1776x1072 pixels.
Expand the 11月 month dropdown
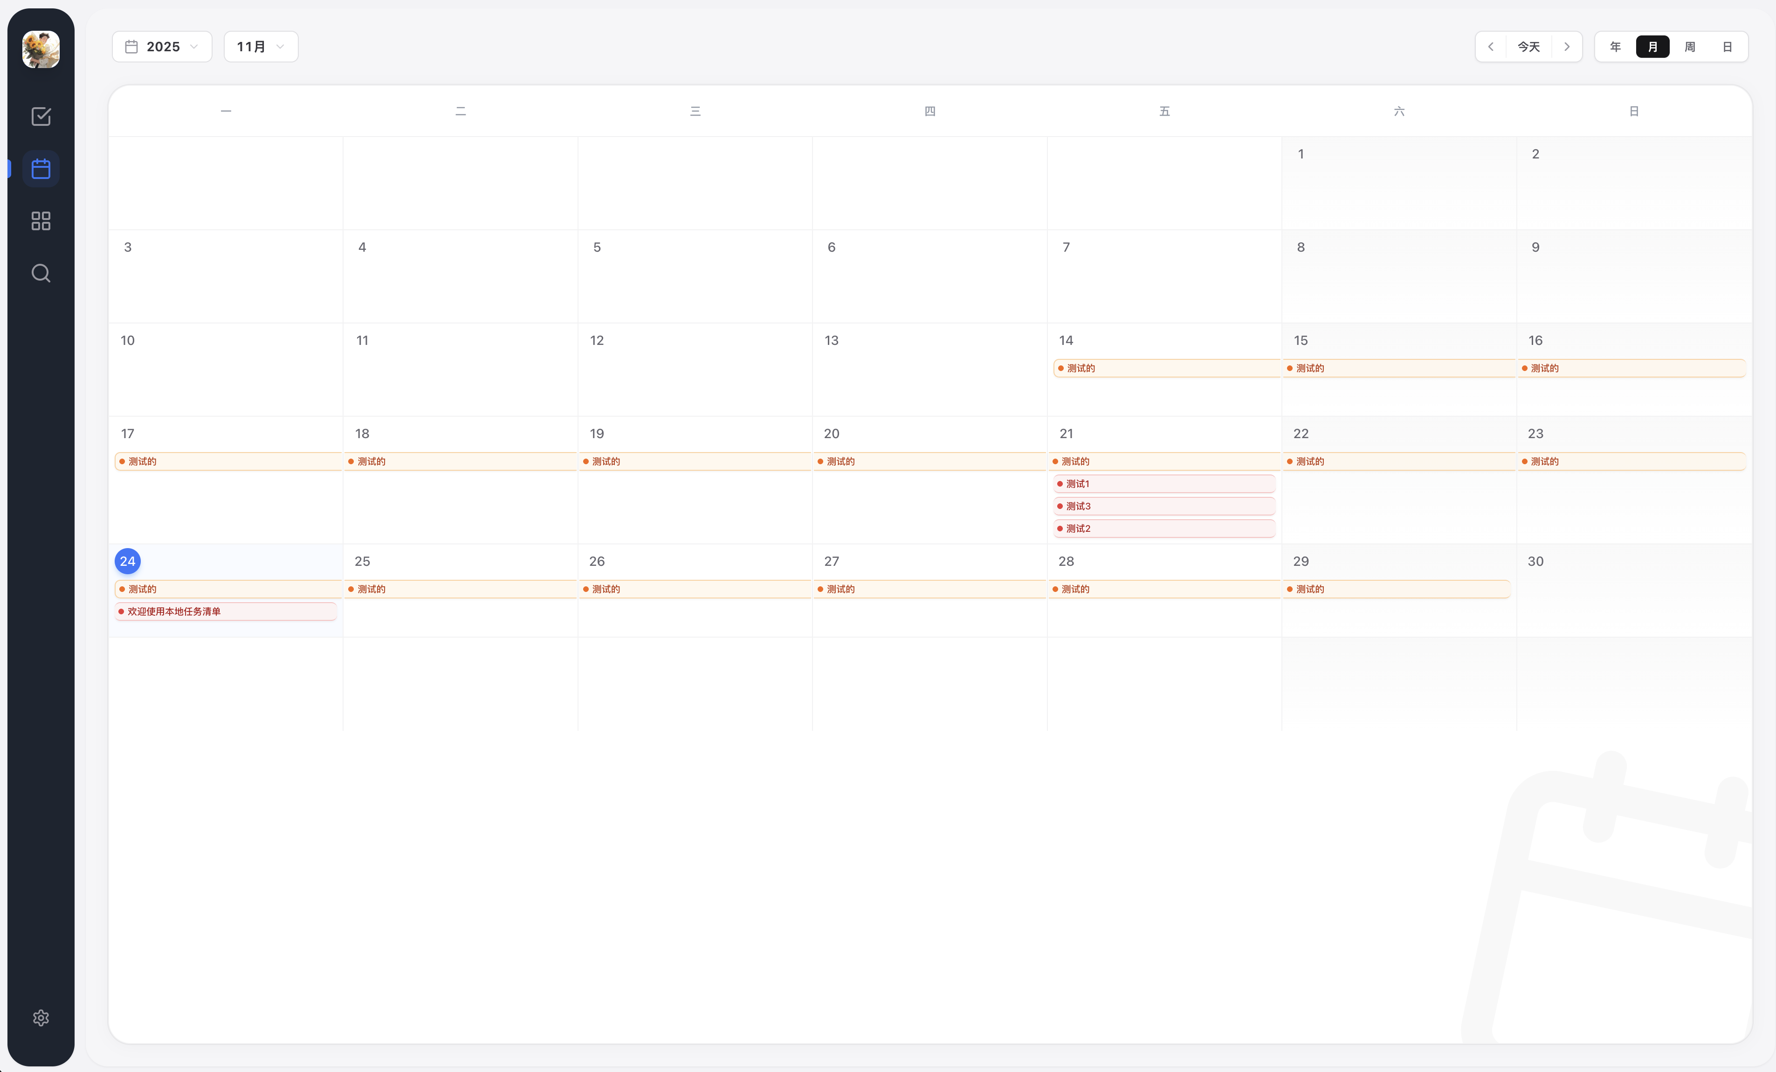click(261, 47)
